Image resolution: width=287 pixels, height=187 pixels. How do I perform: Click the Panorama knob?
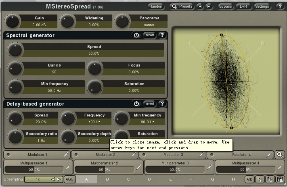[122, 21]
